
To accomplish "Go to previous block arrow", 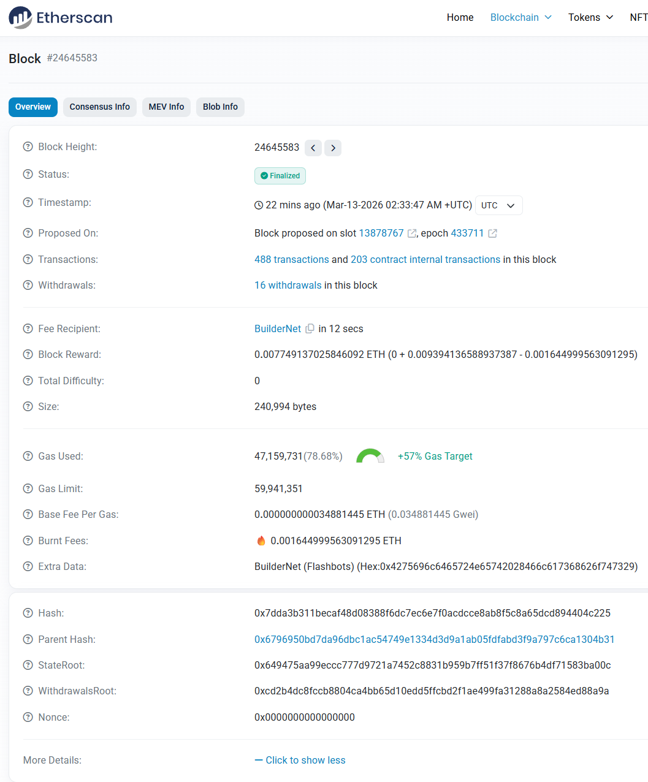I will (313, 148).
